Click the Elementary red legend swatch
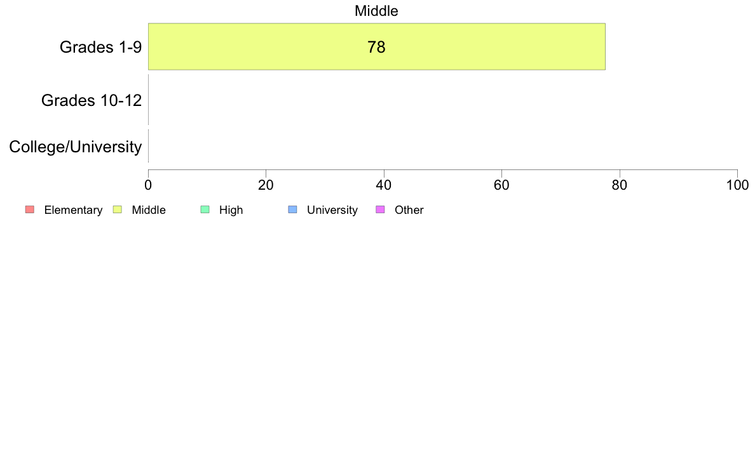Screen dimensions: 755x467 [x=29, y=210]
